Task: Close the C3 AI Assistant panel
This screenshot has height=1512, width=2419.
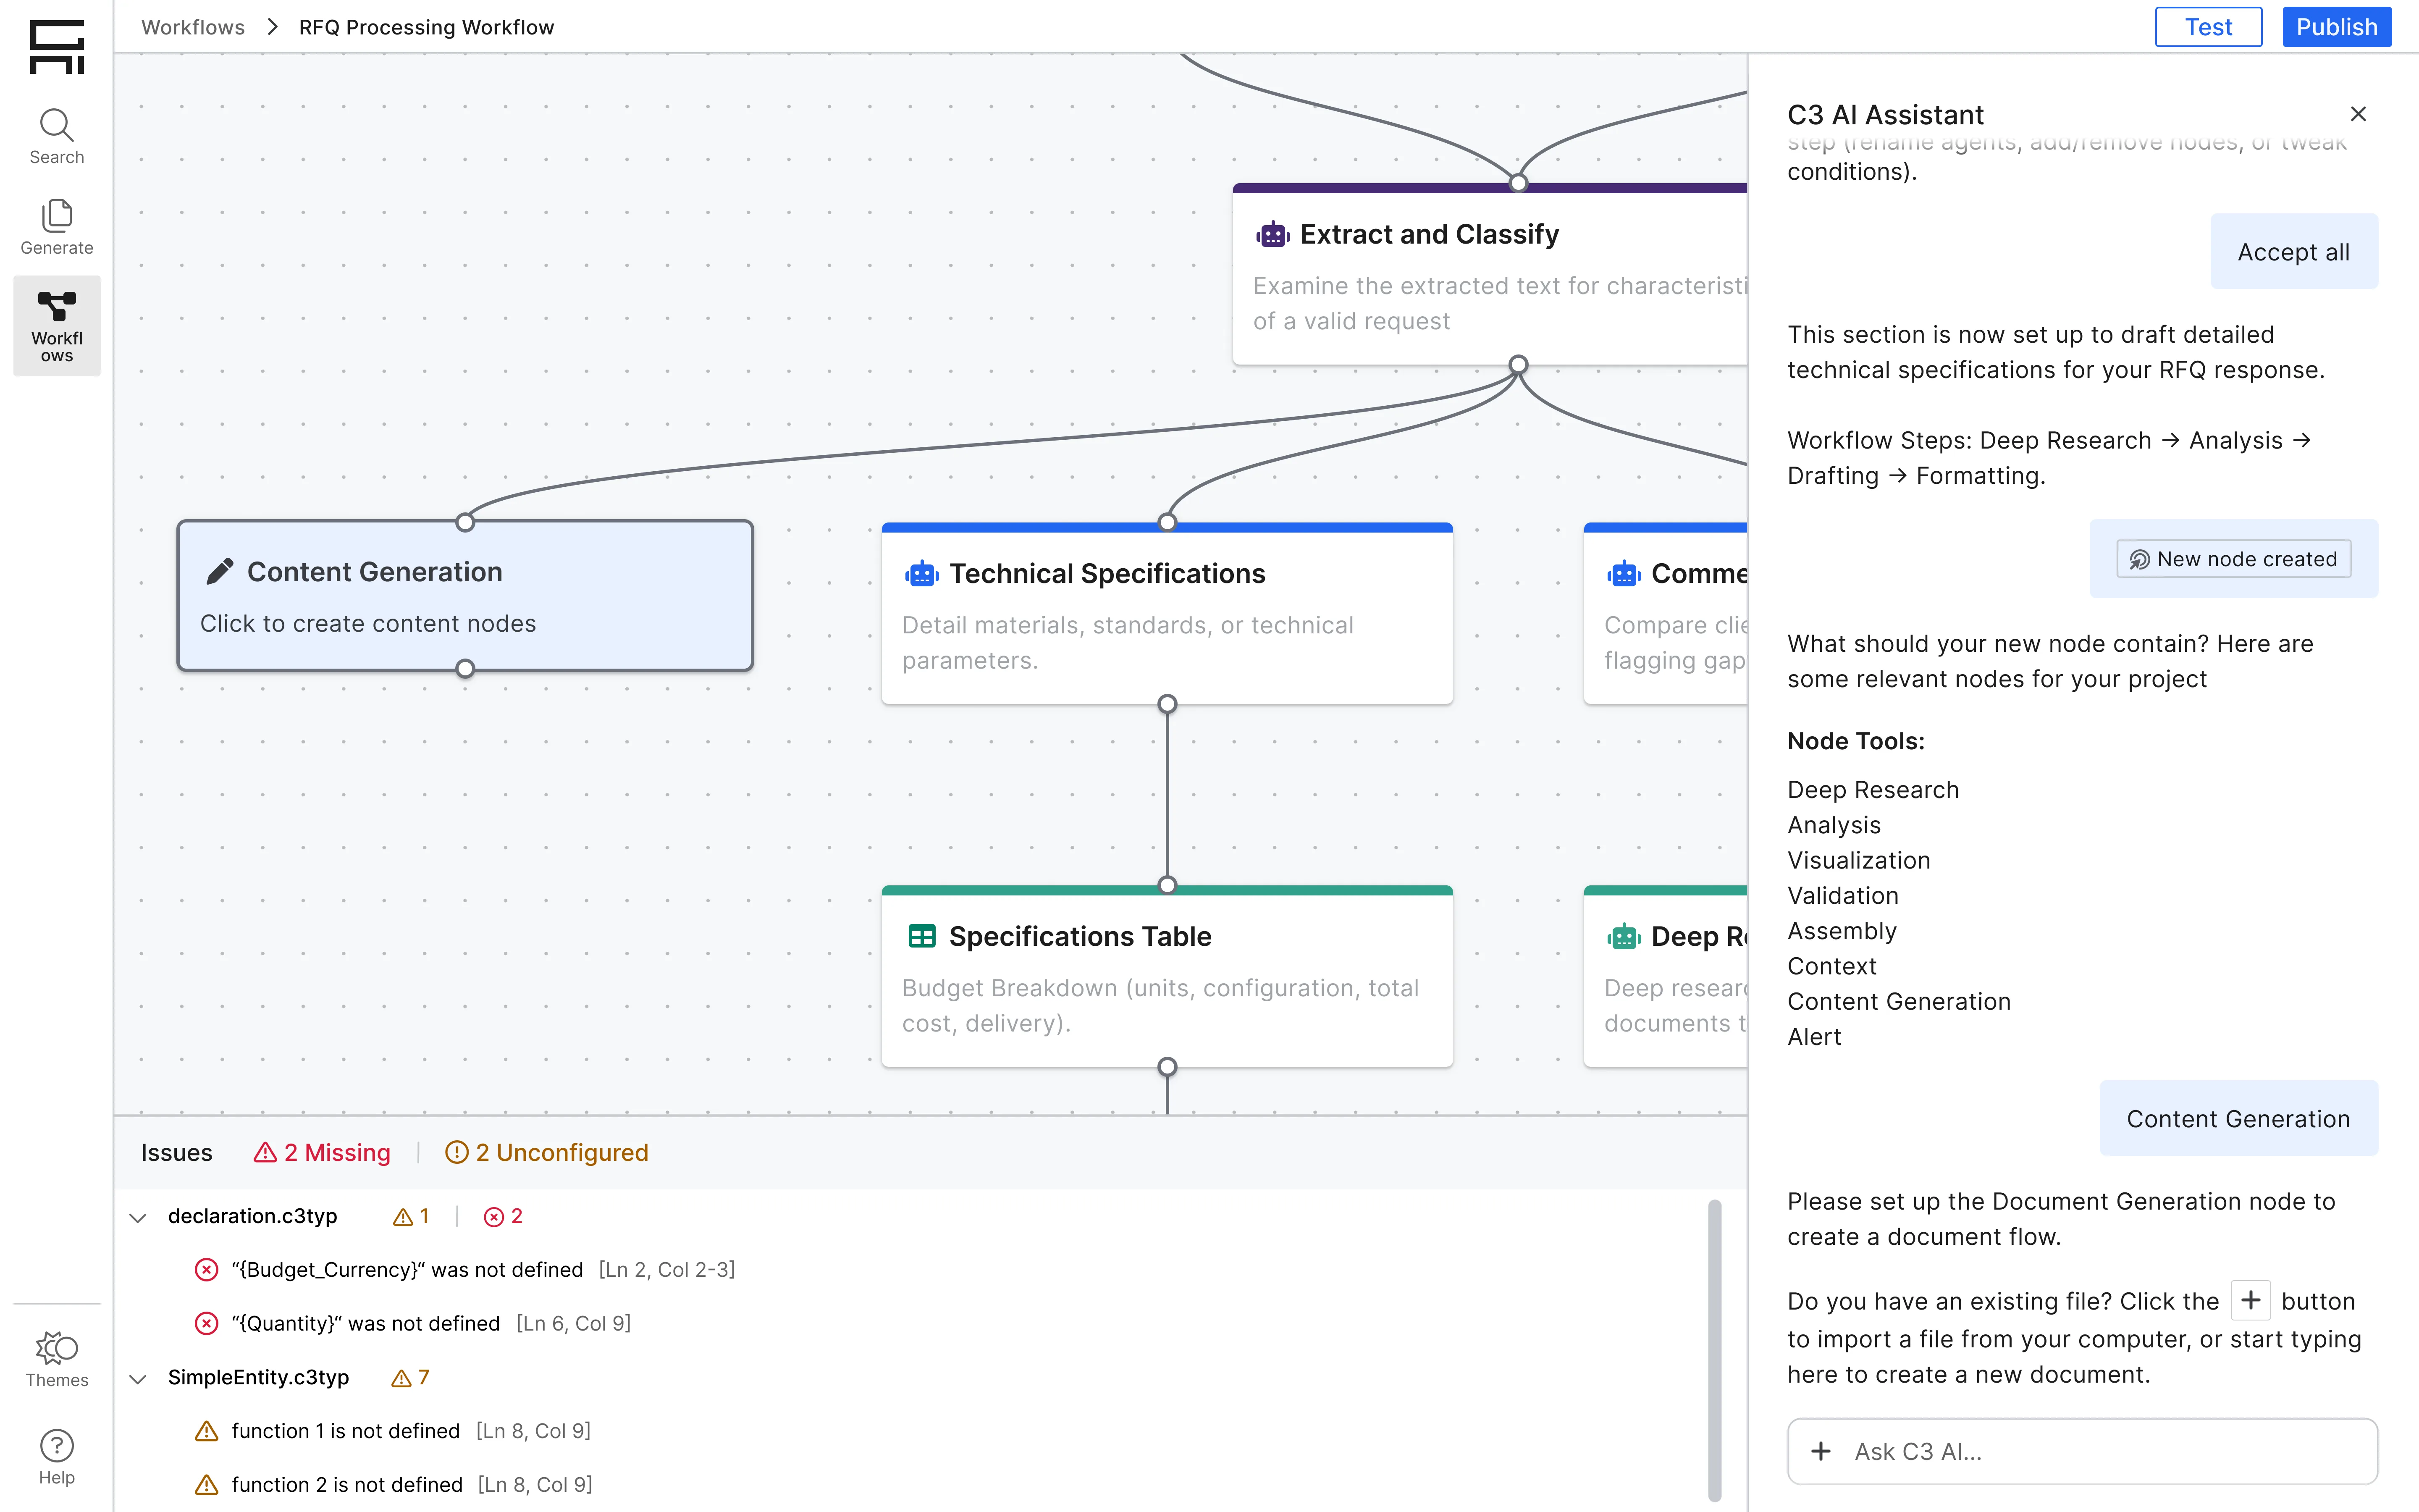Action: (2358, 114)
